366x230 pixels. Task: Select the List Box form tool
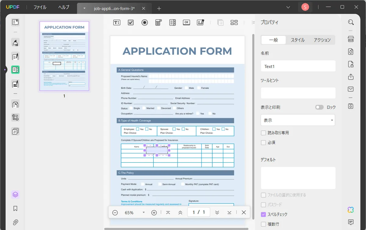point(172,22)
